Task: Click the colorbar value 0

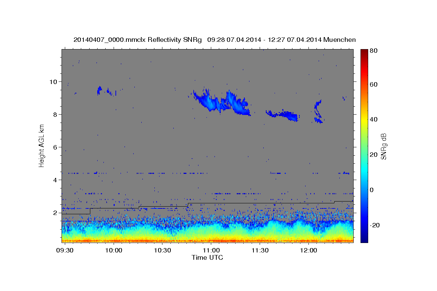Action: (373, 190)
